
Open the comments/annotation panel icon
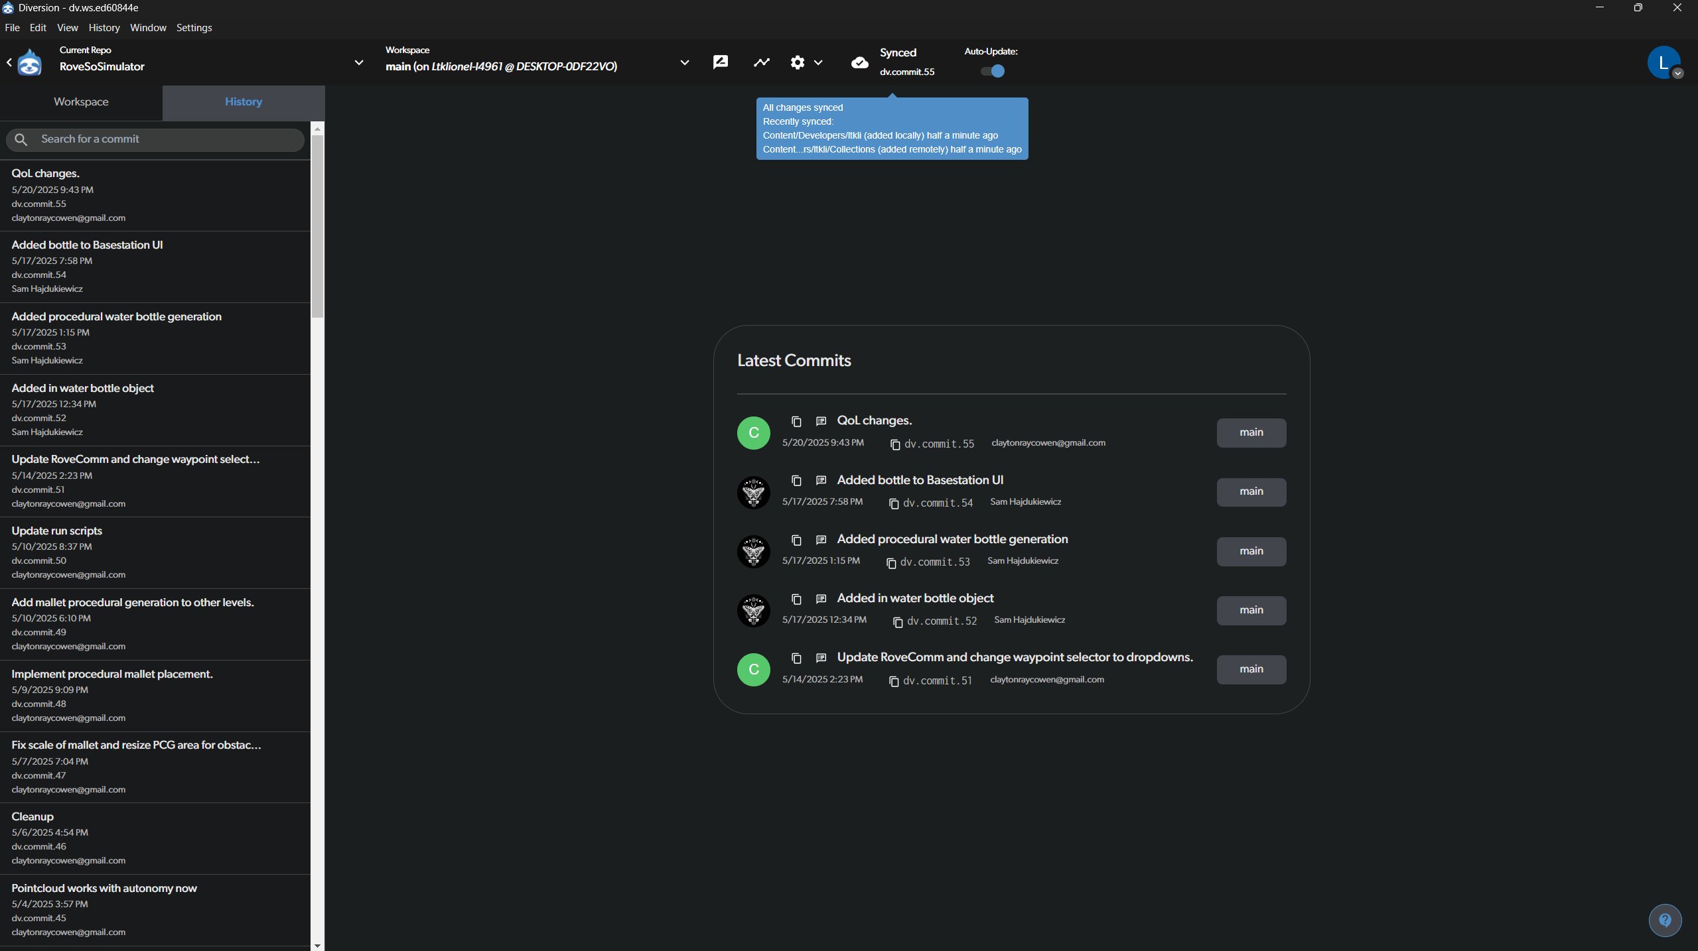[x=720, y=62]
